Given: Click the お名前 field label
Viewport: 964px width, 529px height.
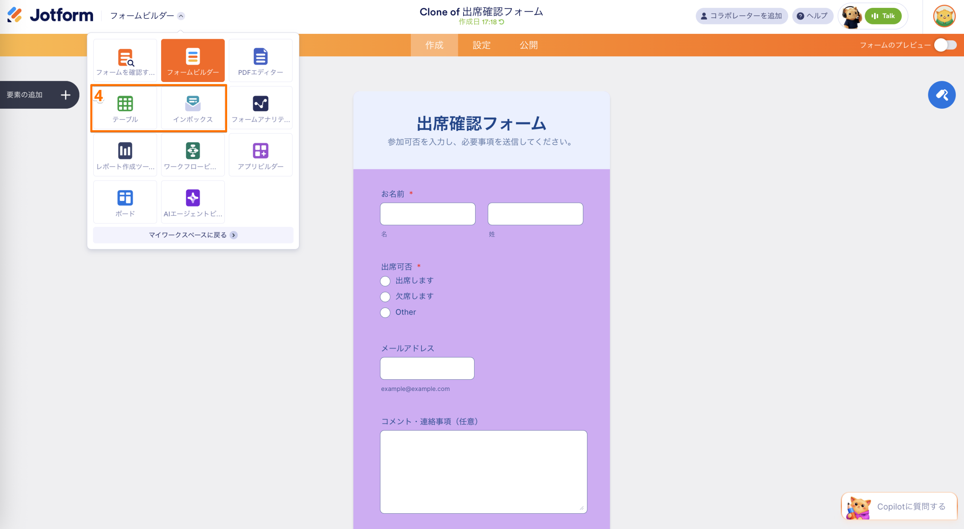Looking at the screenshot, I should click(x=393, y=194).
